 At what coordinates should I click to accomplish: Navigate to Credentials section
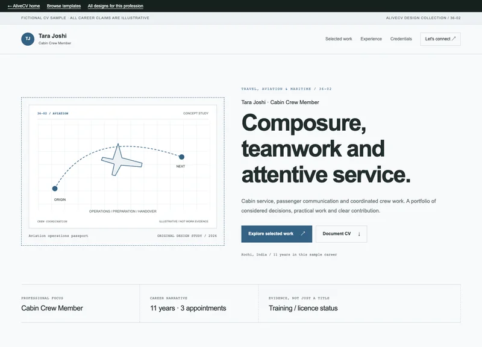point(401,39)
